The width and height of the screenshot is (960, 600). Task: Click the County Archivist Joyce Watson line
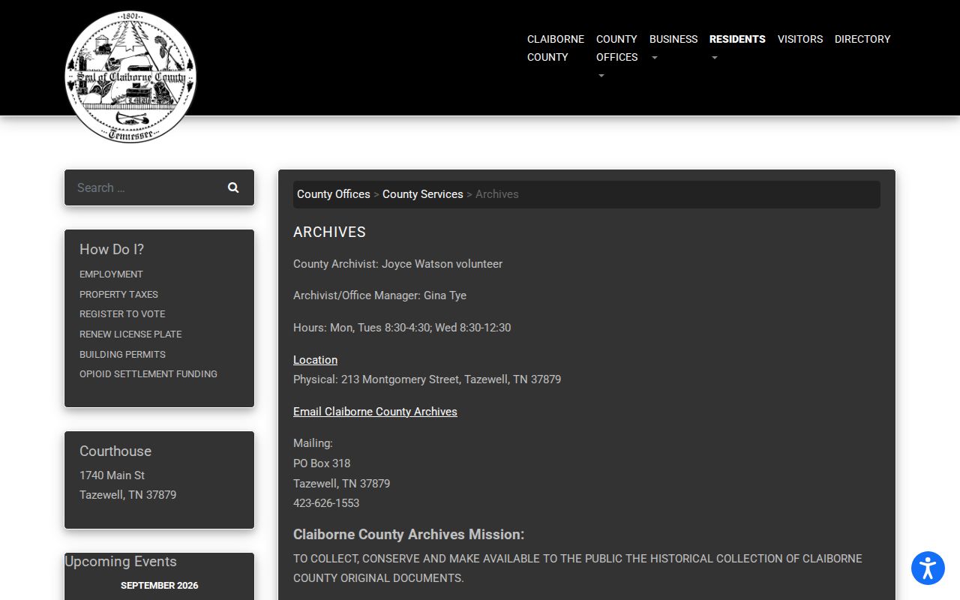click(397, 264)
